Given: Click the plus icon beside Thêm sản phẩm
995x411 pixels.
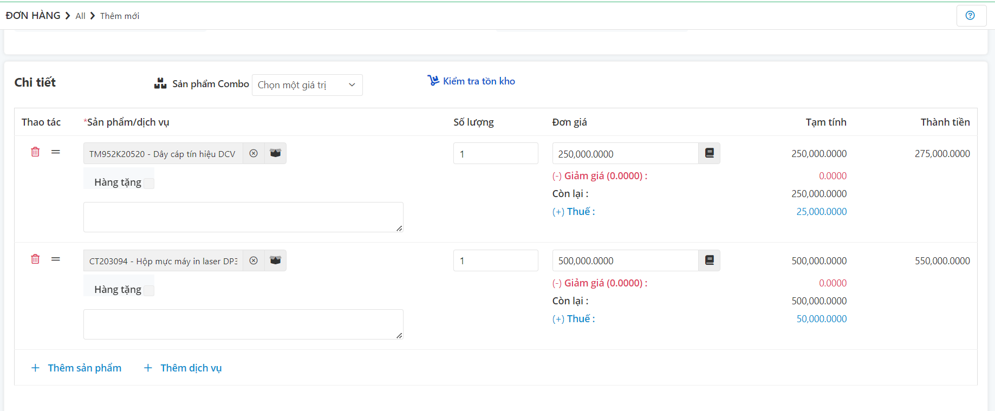Looking at the screenshot, I should (35, 368).
